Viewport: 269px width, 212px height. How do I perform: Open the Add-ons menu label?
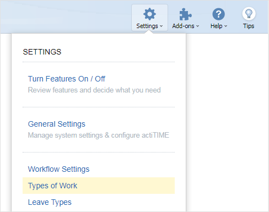pos(183,26)
